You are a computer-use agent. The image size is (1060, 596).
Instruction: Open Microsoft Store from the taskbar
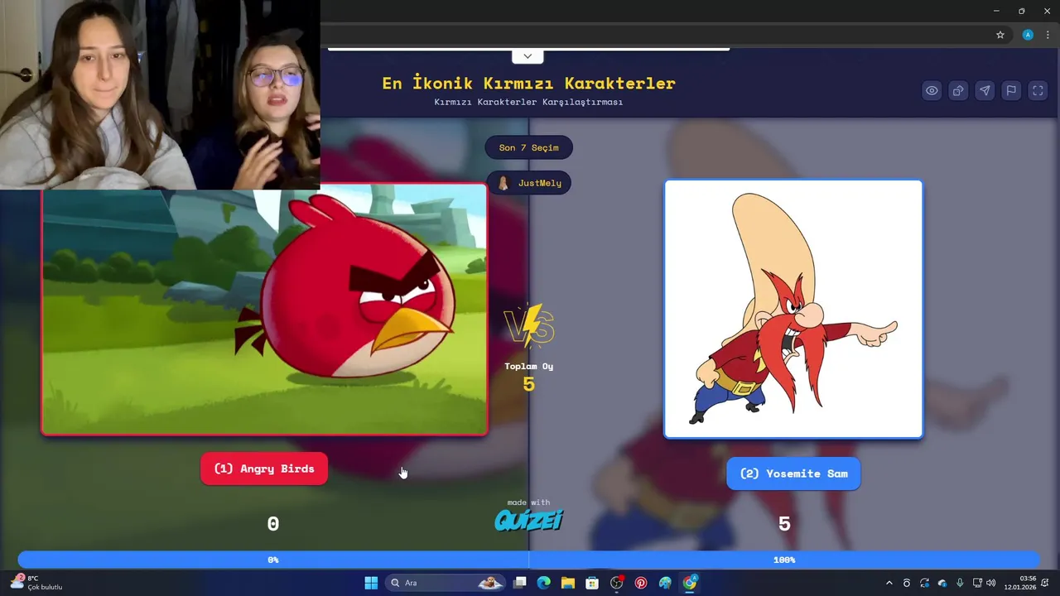[592, 583]
